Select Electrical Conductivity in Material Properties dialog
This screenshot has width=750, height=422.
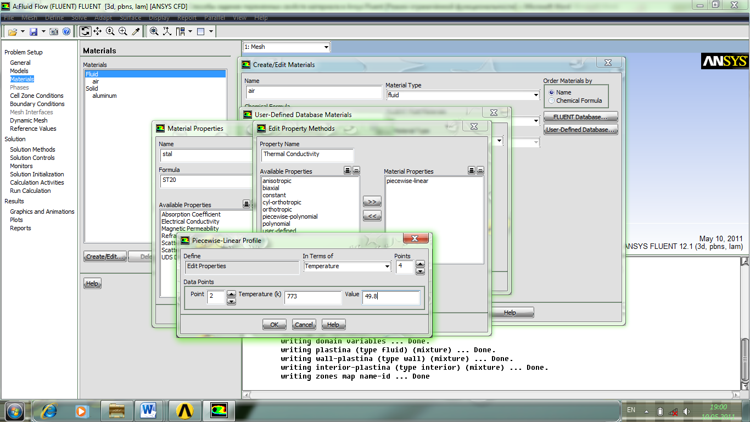(191, 221)
